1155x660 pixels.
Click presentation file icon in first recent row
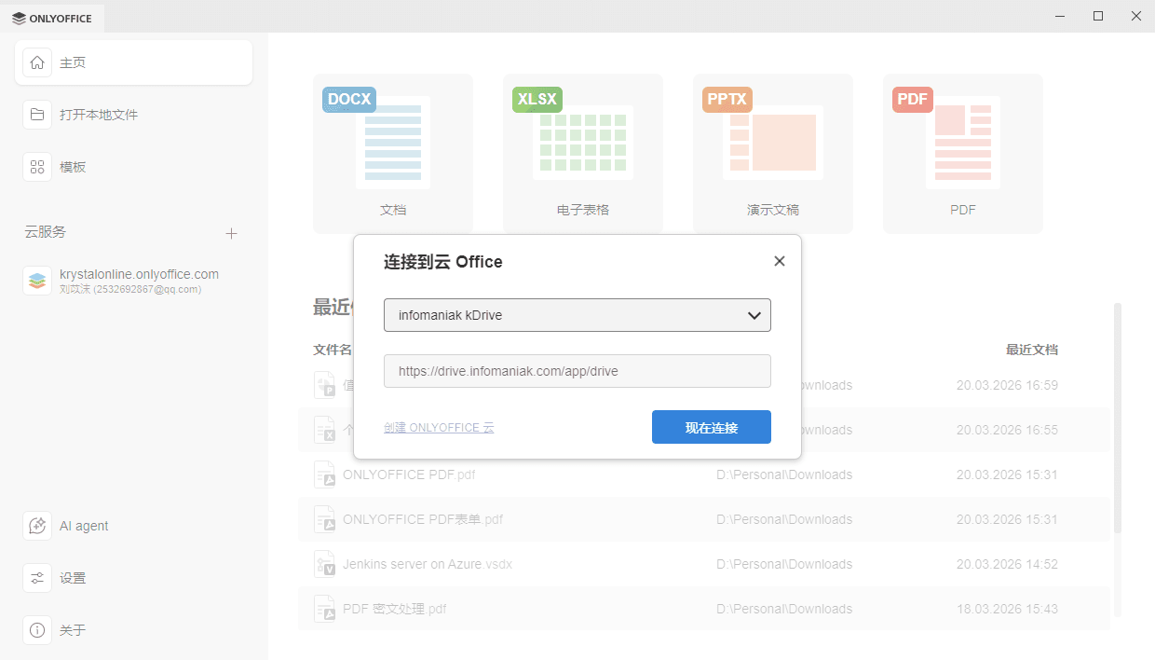324,385
